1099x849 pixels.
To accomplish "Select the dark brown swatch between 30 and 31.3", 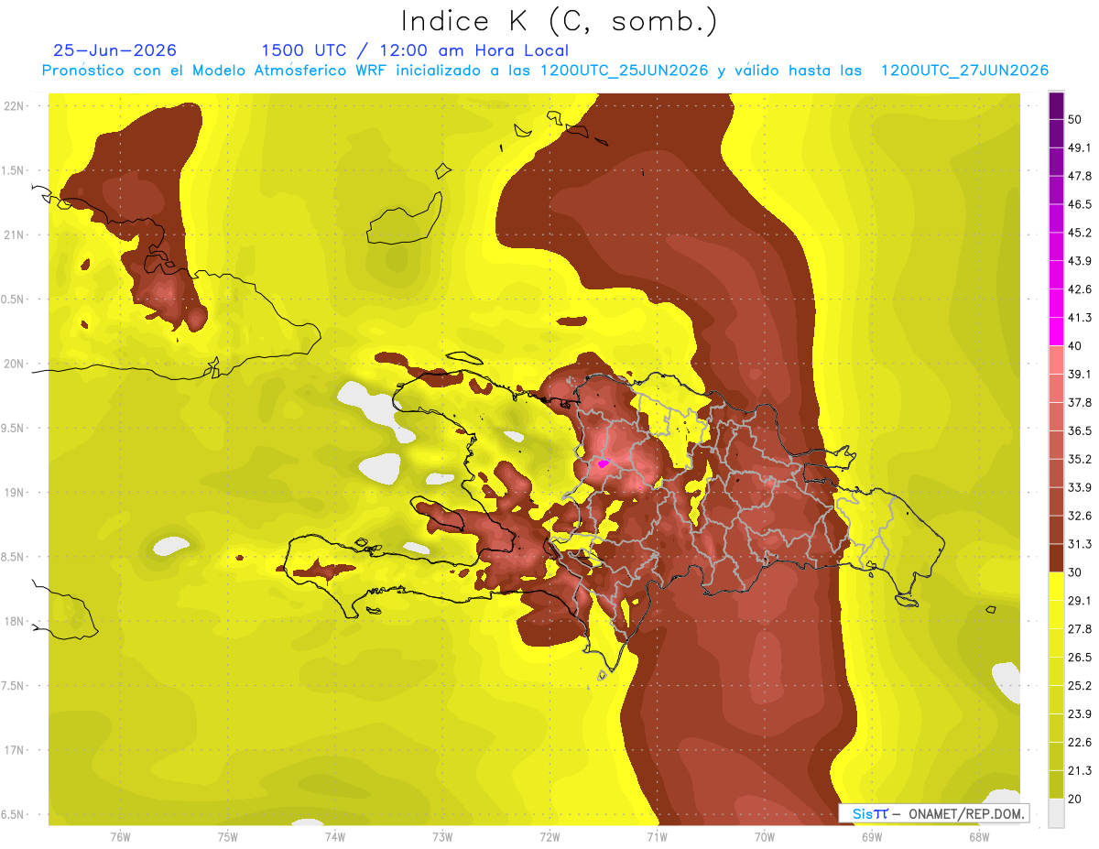I will tap(1056, 558).
